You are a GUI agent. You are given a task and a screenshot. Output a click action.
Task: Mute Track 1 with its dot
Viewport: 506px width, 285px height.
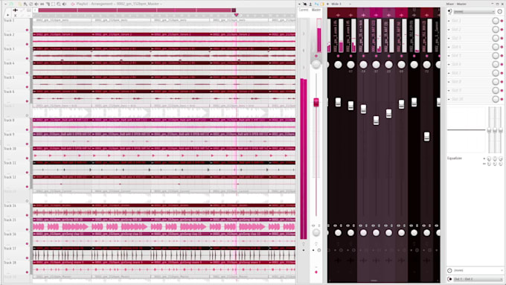27,30
